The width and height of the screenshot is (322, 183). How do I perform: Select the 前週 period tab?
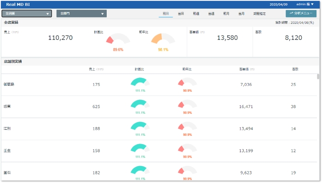click(196, 13)
